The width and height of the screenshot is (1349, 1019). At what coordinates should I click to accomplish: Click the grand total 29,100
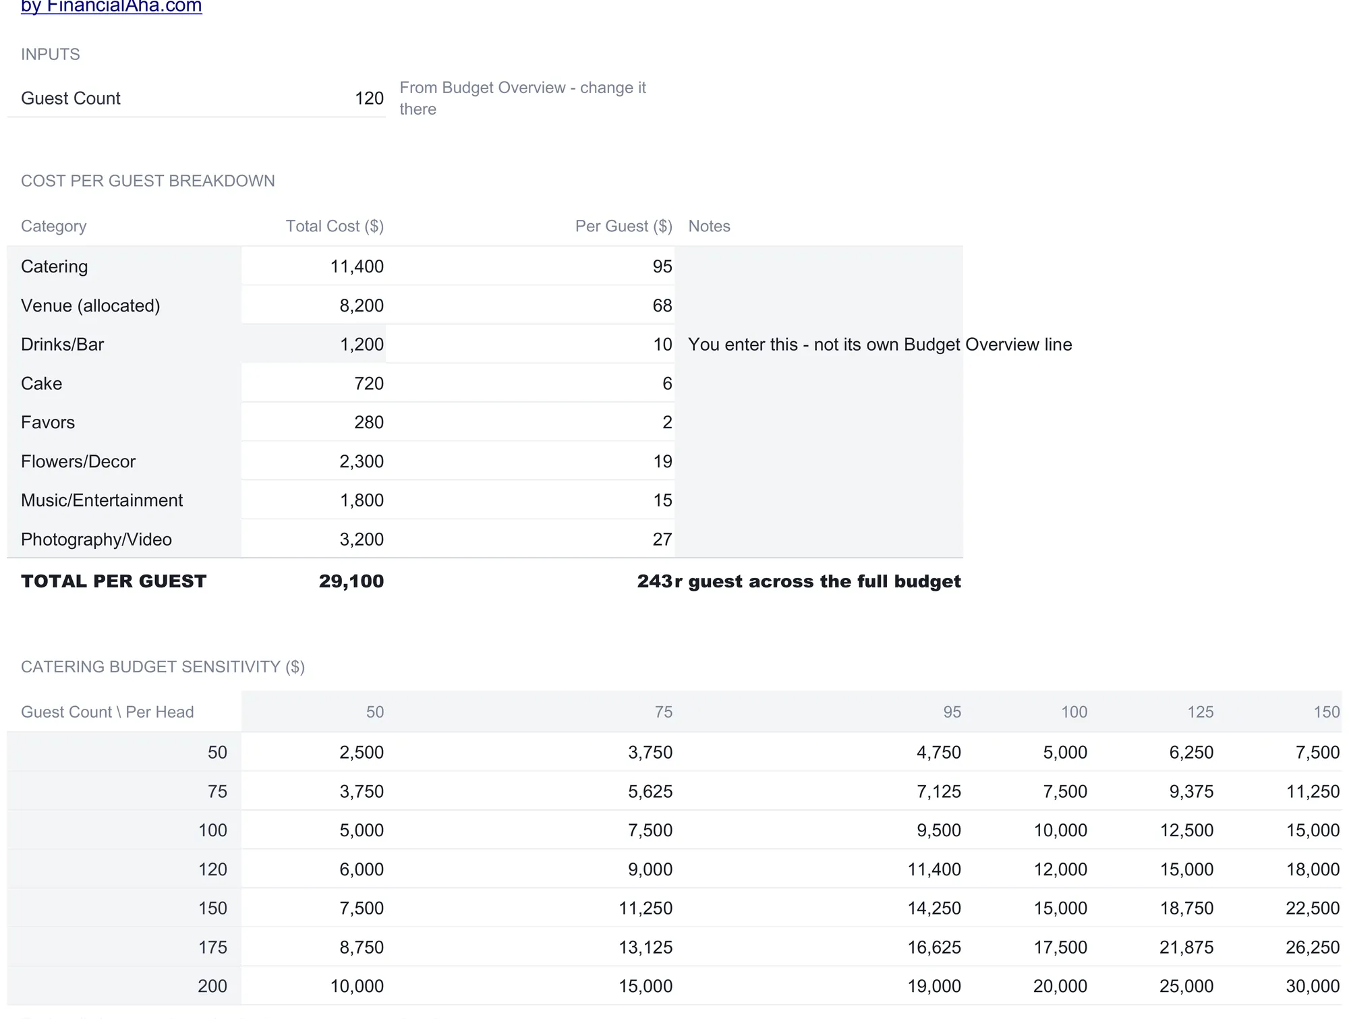pos(351,581)
